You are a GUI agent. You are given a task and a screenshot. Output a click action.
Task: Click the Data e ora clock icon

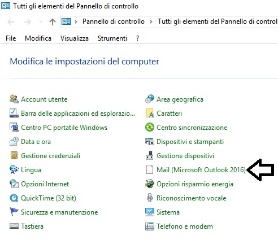tap(14, 141)
